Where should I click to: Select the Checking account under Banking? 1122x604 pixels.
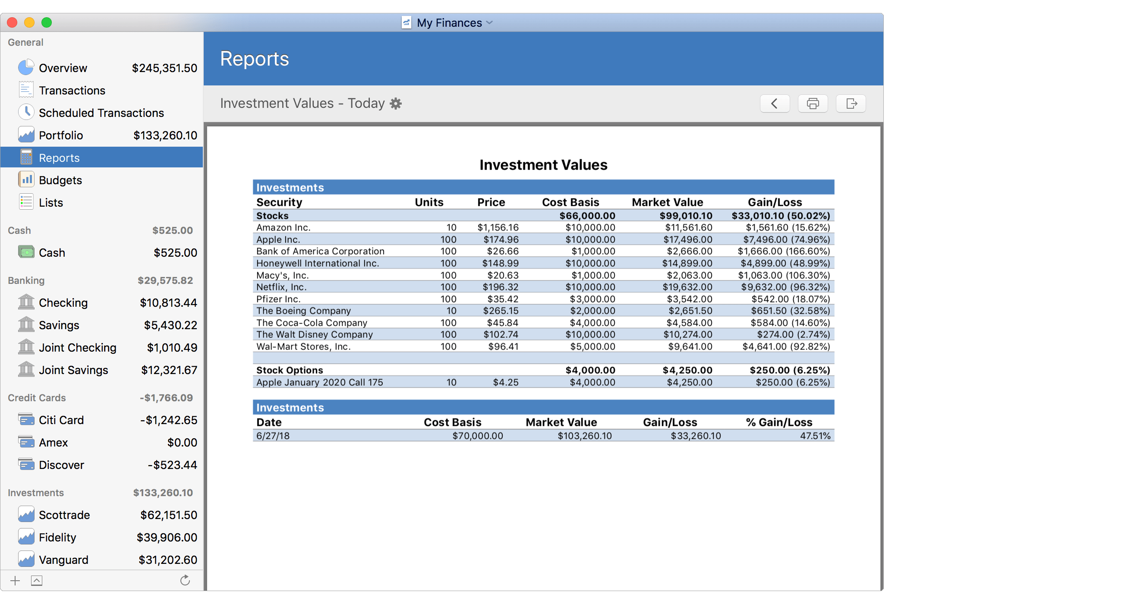tap(63, 302)
